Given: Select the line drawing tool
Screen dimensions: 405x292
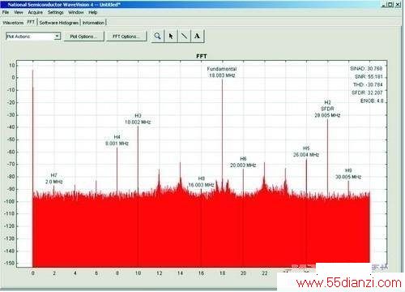Looking at the screenshot, I should click(184, 36).
